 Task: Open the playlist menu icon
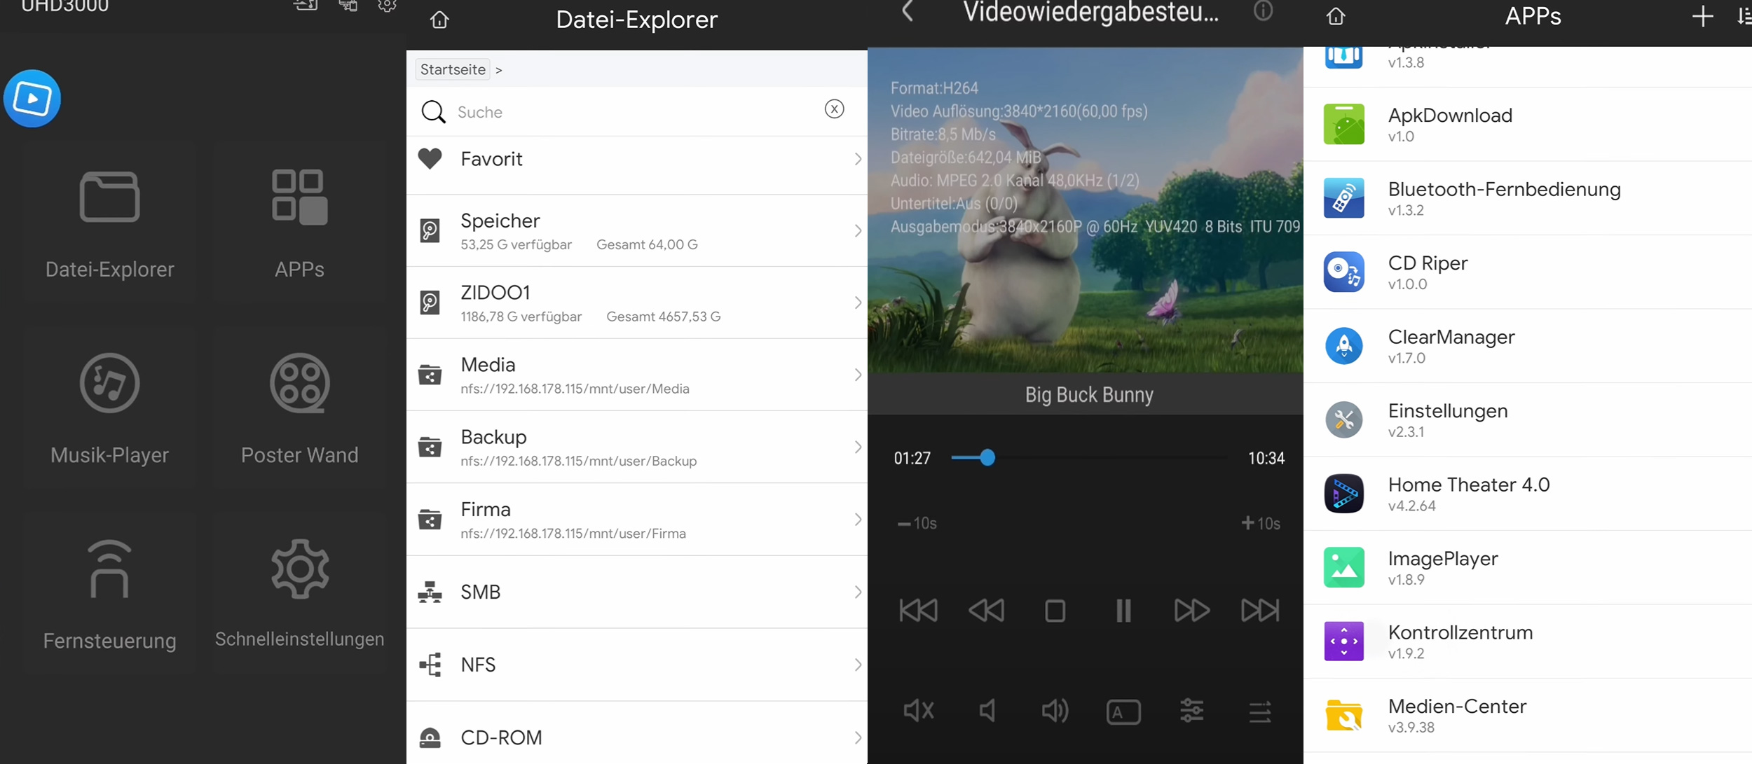[x=1260, y=712]
